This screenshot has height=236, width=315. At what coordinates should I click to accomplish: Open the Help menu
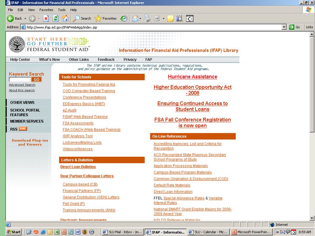coord(73,10)
